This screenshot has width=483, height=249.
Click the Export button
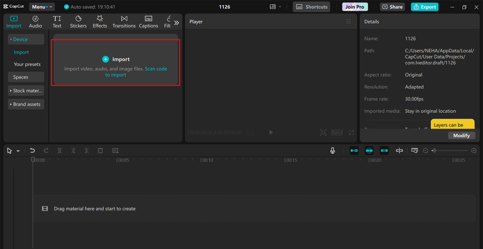(425, 7)
